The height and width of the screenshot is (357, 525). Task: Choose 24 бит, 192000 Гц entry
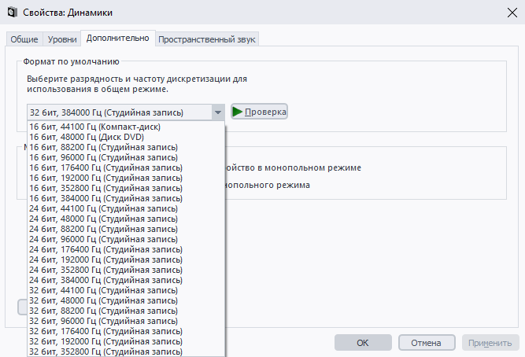pos(126,259)
